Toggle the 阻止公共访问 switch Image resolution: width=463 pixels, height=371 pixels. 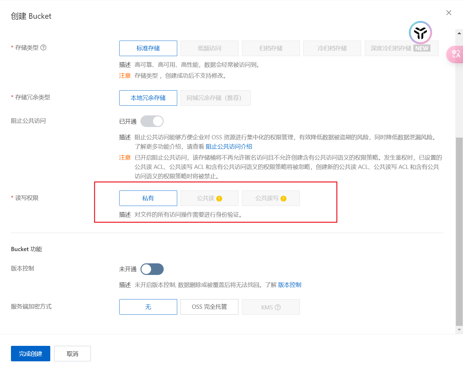point(152,122)
